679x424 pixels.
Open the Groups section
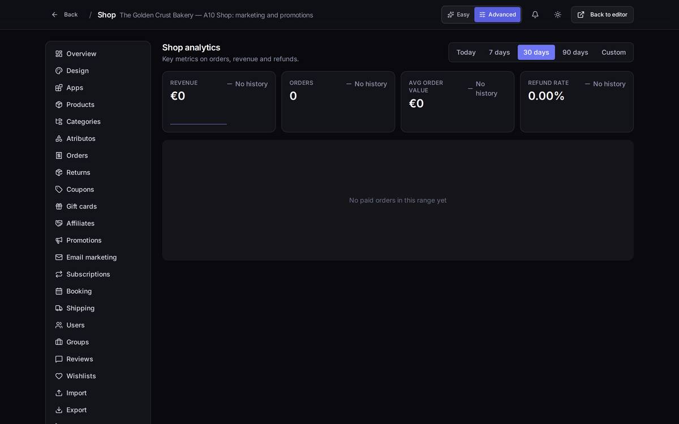98,342
